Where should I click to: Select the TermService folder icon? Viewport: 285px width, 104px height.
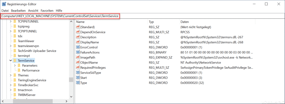point(15,60)
